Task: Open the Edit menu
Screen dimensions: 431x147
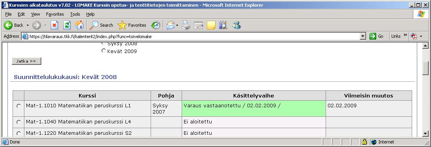Action: click(x=21, y=14)
